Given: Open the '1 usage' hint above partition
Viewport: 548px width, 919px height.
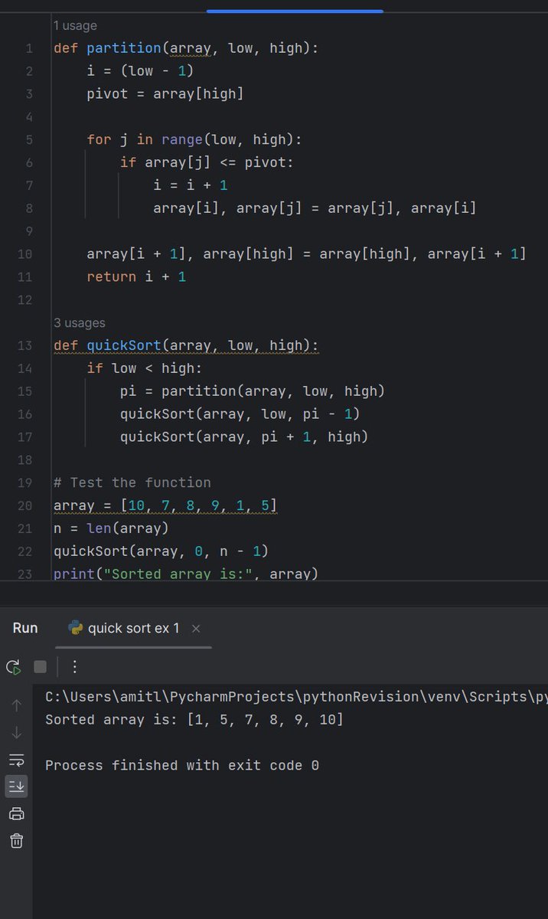Looking at the screenshot, I should (x=75, y=25).
